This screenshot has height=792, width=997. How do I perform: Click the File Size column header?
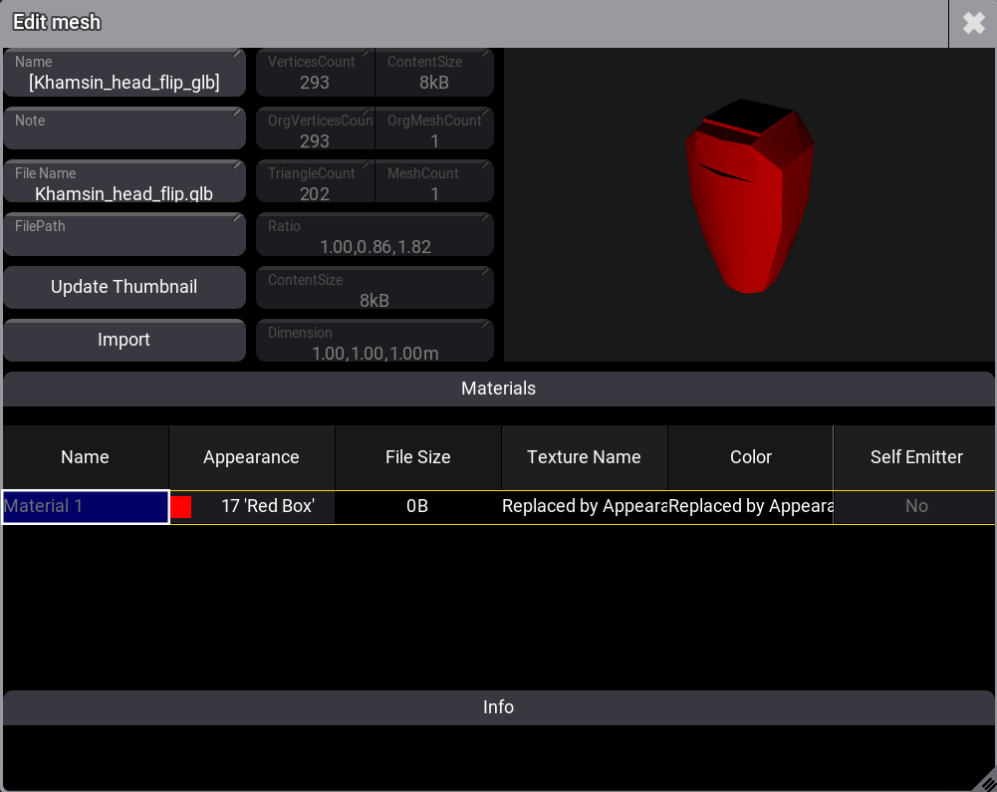[x=417, y=456]
